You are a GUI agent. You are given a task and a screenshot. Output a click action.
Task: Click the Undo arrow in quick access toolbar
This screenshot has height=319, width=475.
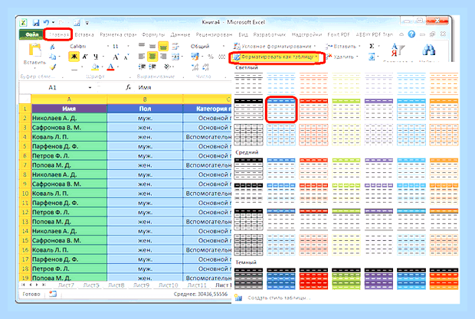pyautogui.click(x=46, y=23)
